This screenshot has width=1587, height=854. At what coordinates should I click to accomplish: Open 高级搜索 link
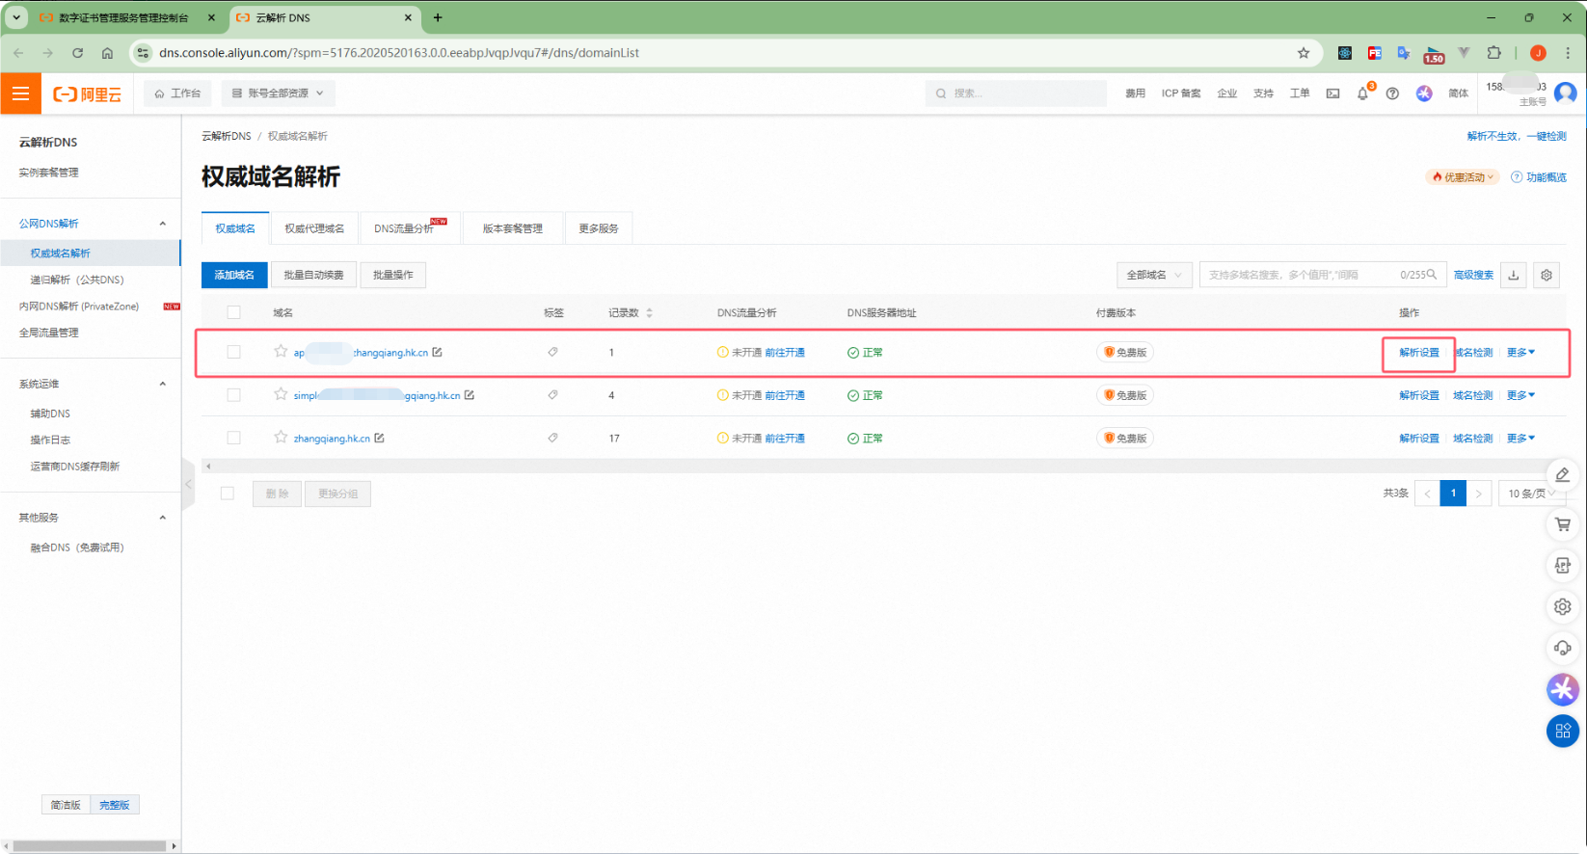pos(1473,275)
